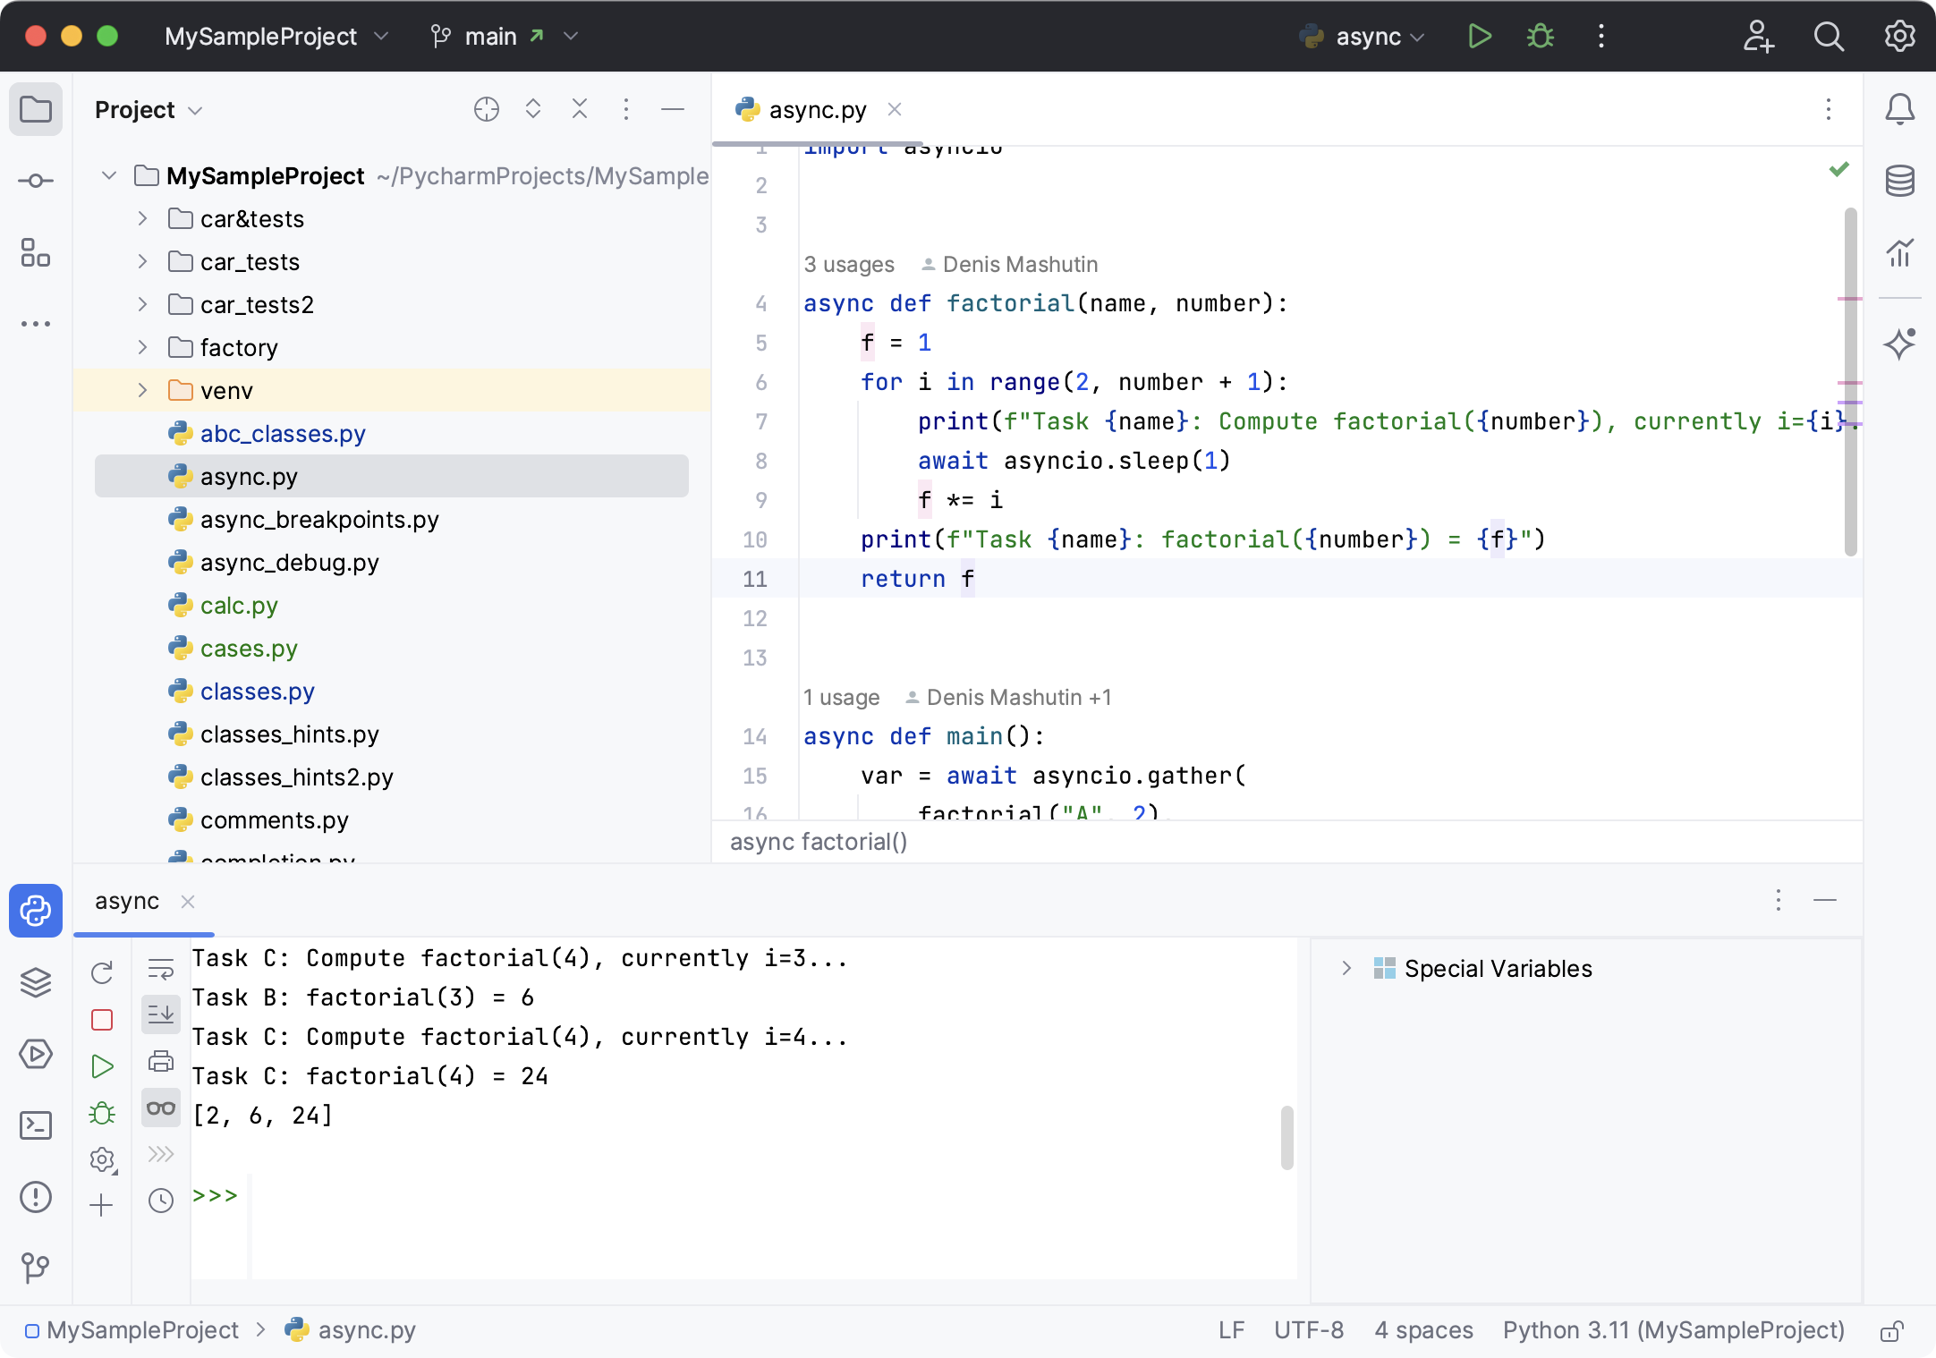Open the AI Assistant sparkle icon
The width and height of the screenshot is (1936, 1358).
1899,344
